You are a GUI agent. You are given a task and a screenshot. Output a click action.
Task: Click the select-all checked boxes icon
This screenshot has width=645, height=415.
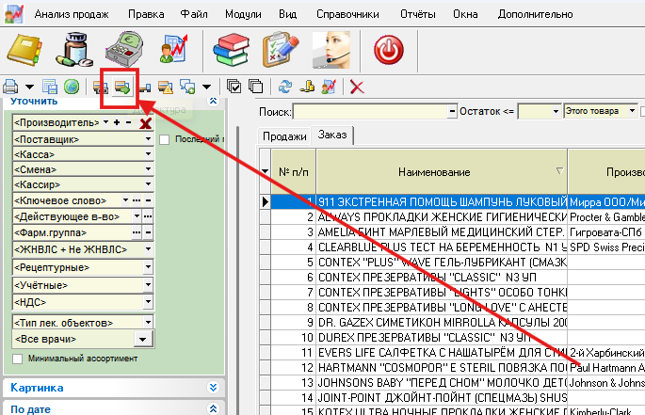coord(234,87)
